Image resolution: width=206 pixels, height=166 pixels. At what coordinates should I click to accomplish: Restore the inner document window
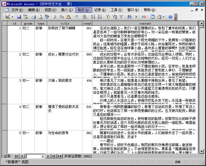point(197,10)
